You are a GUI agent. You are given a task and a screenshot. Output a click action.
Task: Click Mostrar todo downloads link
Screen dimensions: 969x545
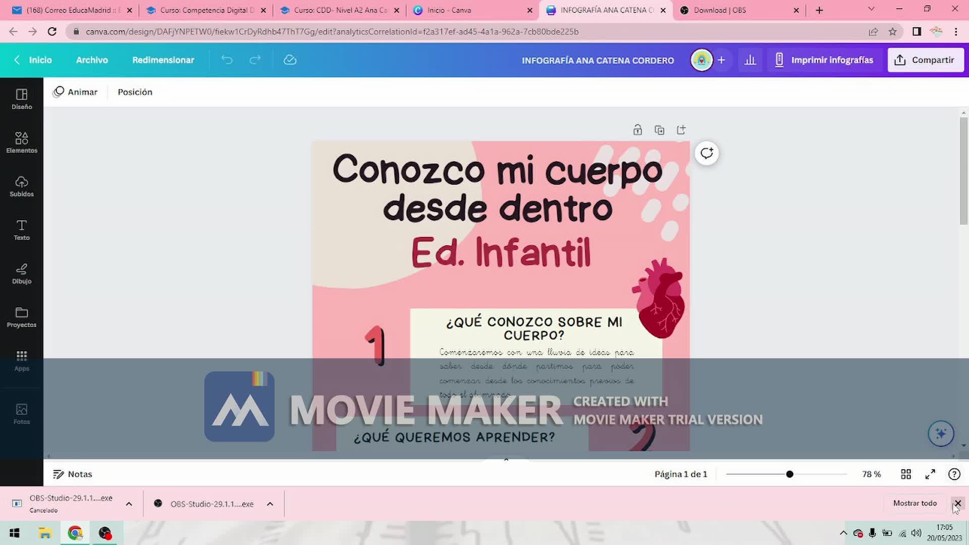pos(914,503)
